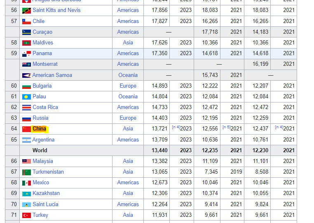Open footnote n 5 in China row
The height and width of the screenshot is (223, 314).
(226, 127)
